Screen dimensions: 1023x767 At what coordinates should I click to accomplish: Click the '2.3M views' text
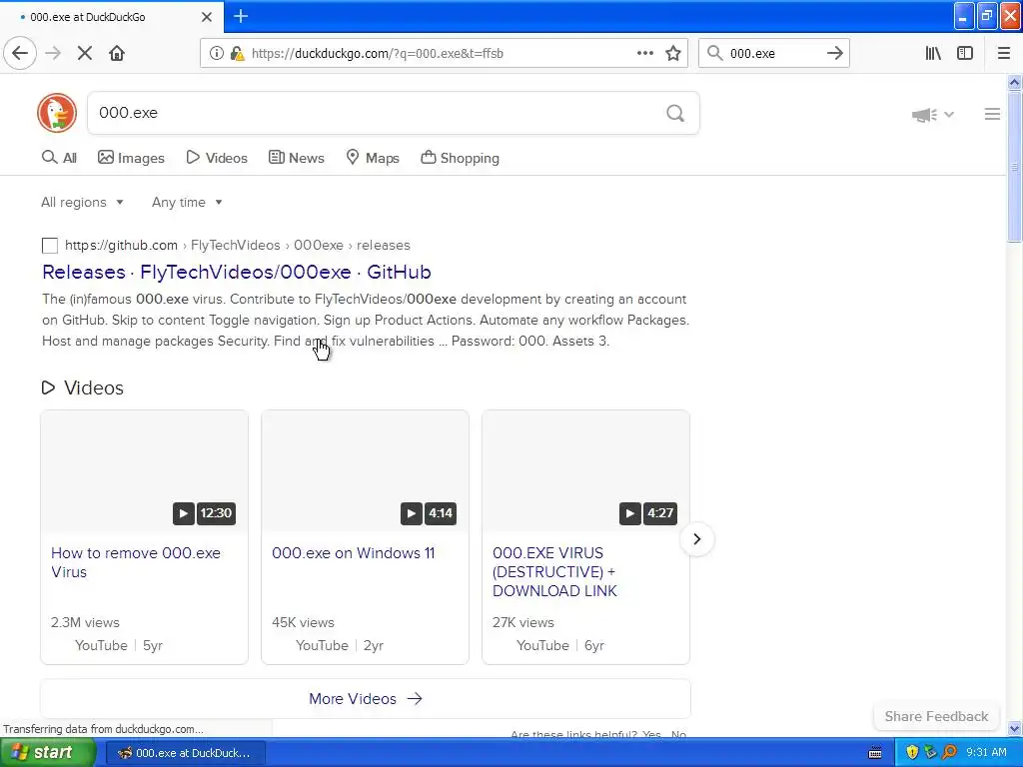pyautogui.click(x=85, y=622)
